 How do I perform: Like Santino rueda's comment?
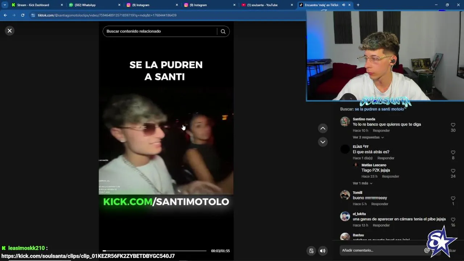click(x=453, y=125)
